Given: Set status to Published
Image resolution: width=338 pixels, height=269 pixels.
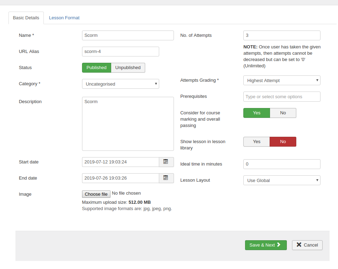Looking at the screenshot, I should (x=96, y=68).
